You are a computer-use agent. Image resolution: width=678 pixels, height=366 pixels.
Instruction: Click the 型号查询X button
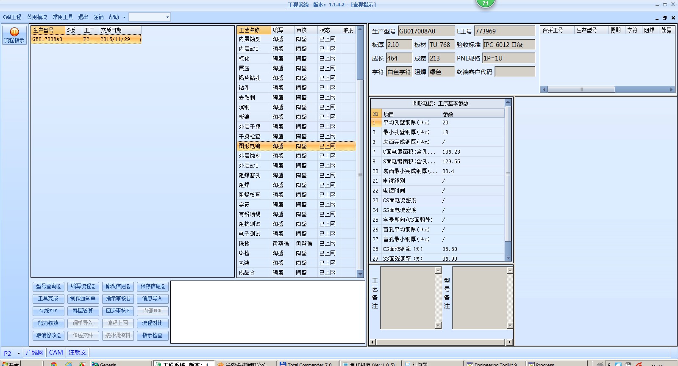48,286
